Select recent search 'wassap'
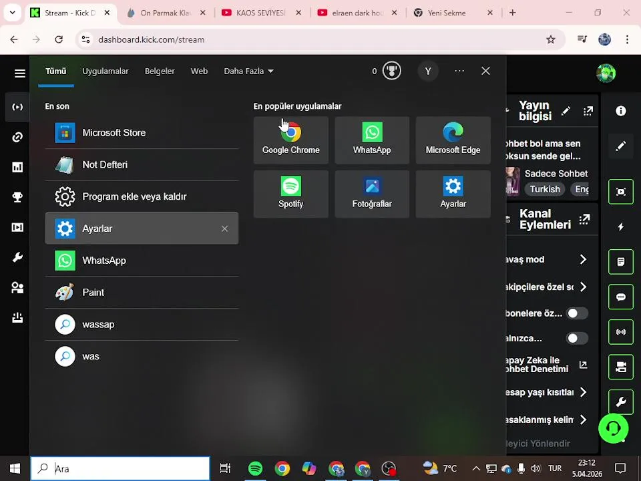 [142, 325]
